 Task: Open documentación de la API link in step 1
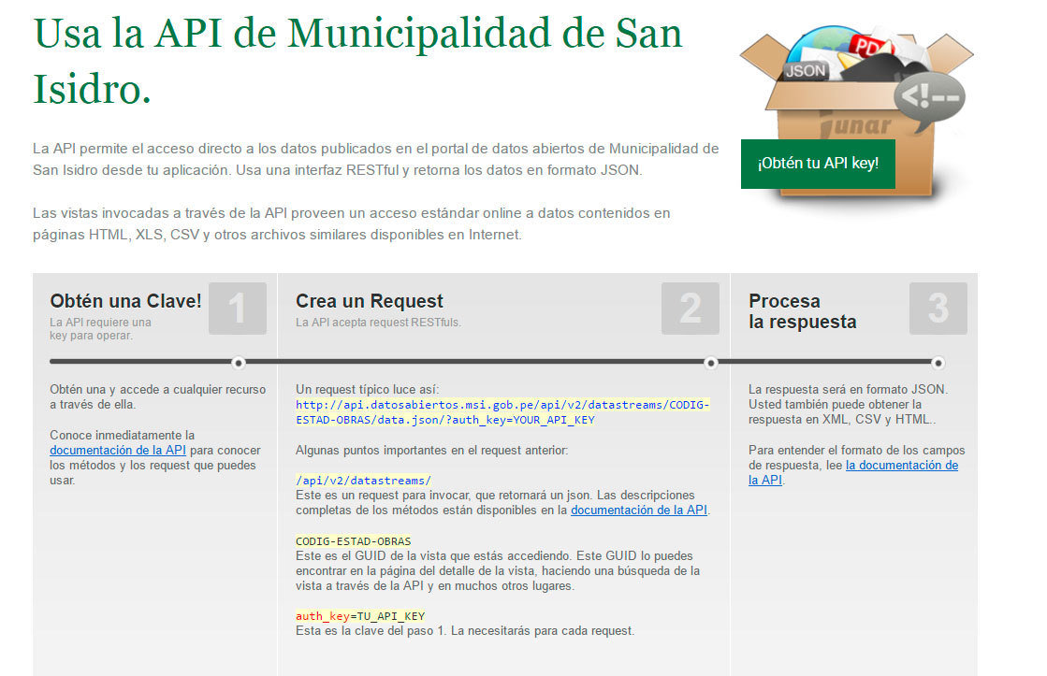(x=118, y=451)
